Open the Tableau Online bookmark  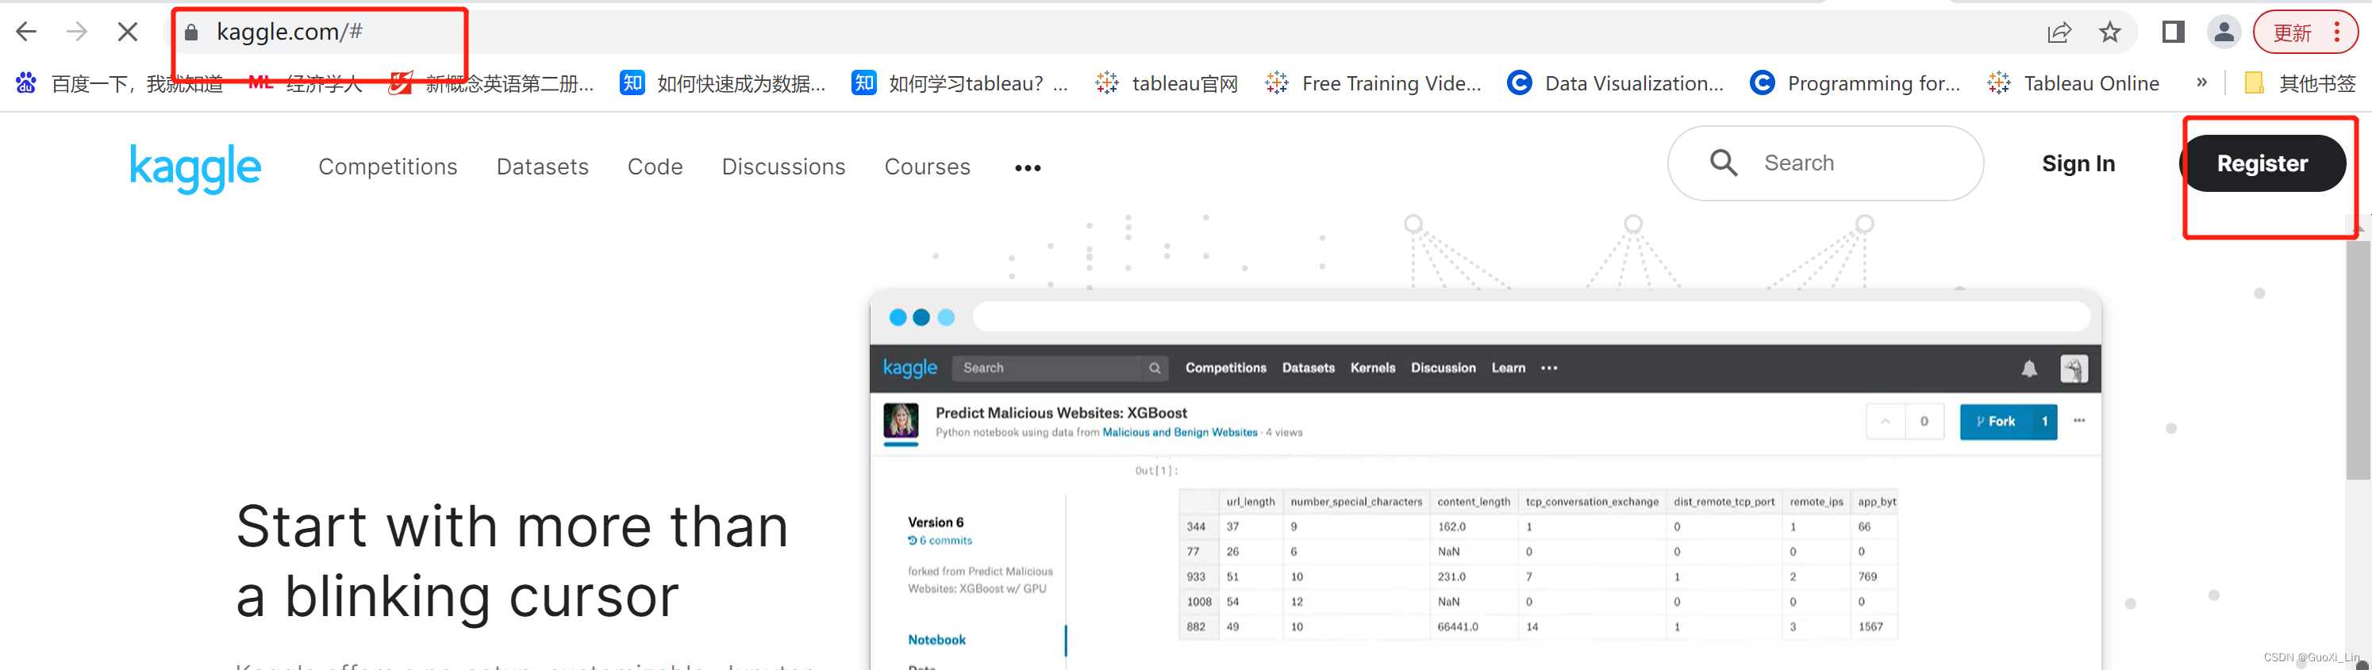pyautogui.click(x=2073, y=84)
